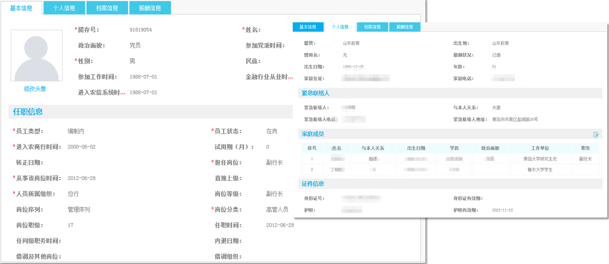This screenshot has height=264, width=609.
Task: Click the 揽存号 value 91819054
Action: (x=140, y=30)
